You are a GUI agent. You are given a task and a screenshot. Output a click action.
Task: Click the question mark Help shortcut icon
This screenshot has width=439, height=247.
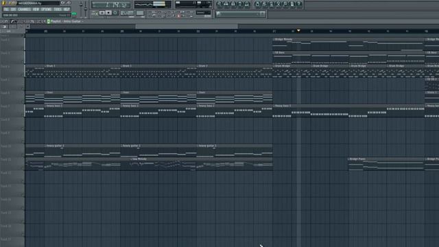tap(299, 4)
